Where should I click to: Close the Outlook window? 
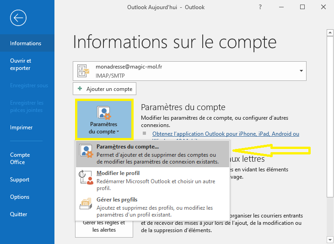323,7
